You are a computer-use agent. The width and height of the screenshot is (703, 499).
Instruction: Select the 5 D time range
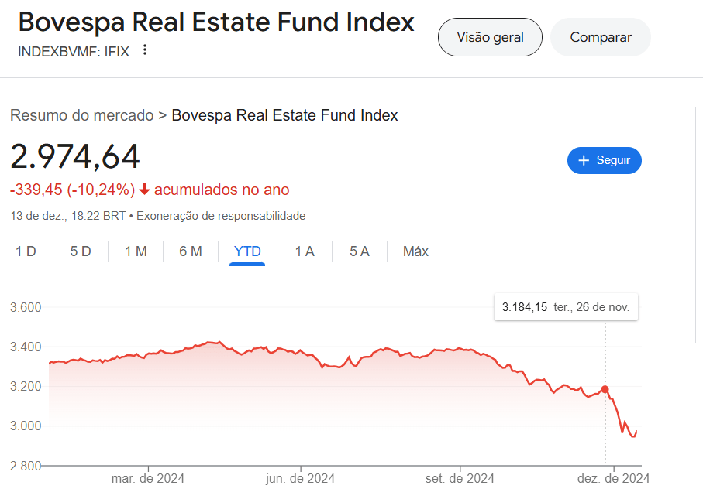click(81, 251)
